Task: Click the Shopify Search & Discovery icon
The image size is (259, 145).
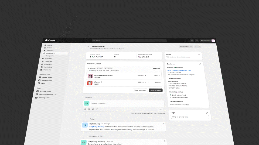Action: pyautogui.click(x=37, y=94)
